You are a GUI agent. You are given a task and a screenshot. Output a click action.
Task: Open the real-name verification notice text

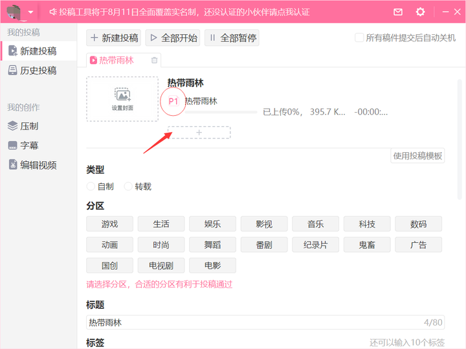coord(184,12)
